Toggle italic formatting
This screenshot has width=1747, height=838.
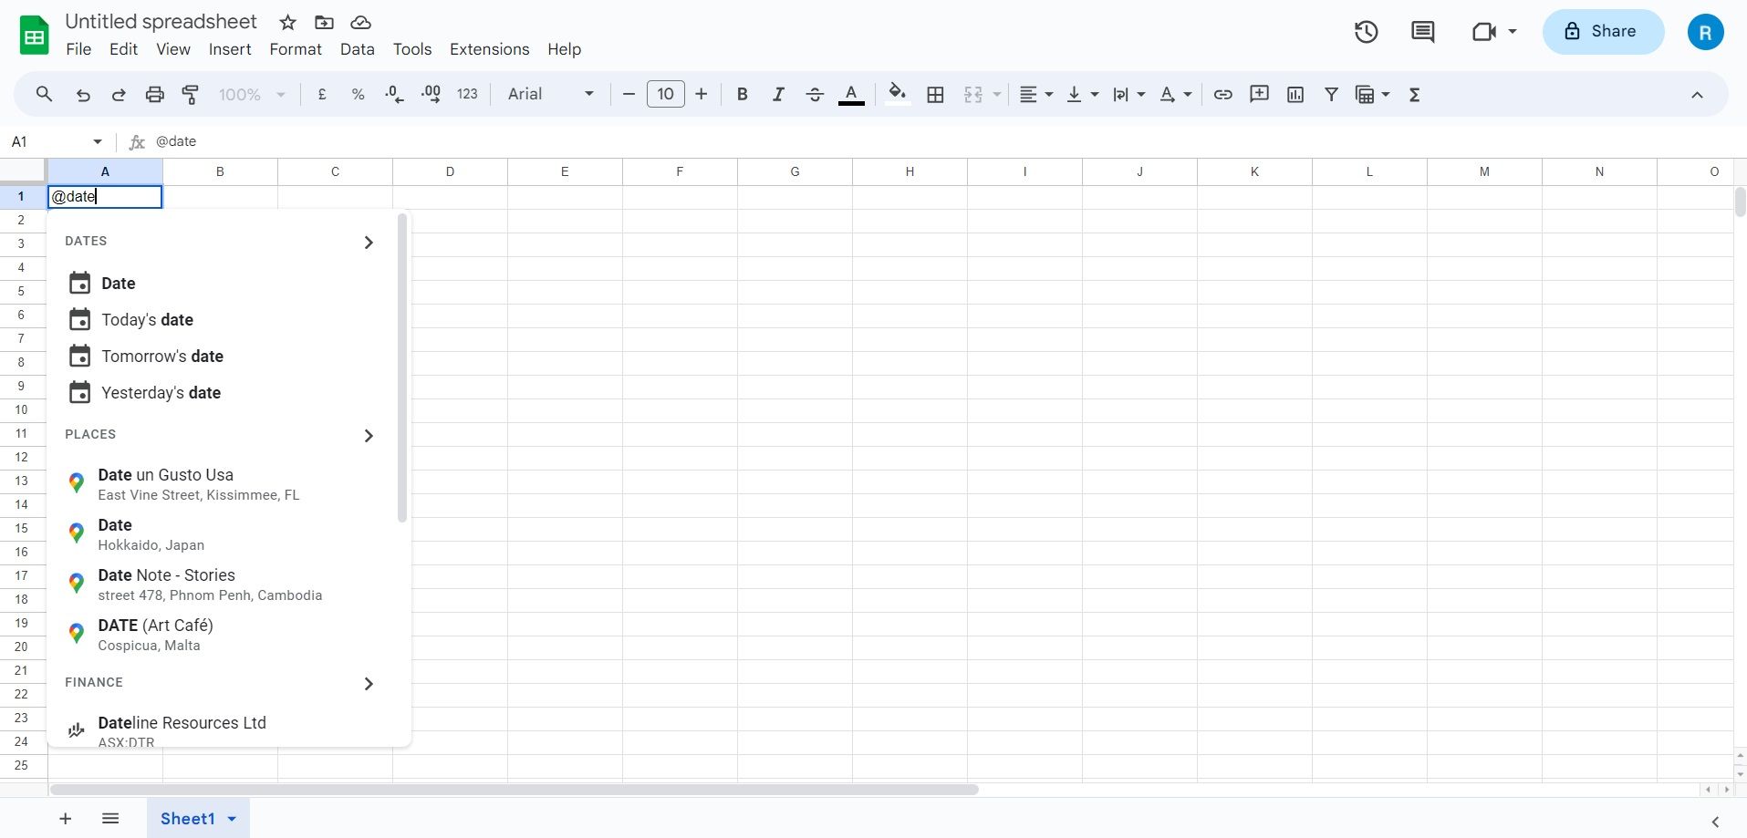point(777,94)
